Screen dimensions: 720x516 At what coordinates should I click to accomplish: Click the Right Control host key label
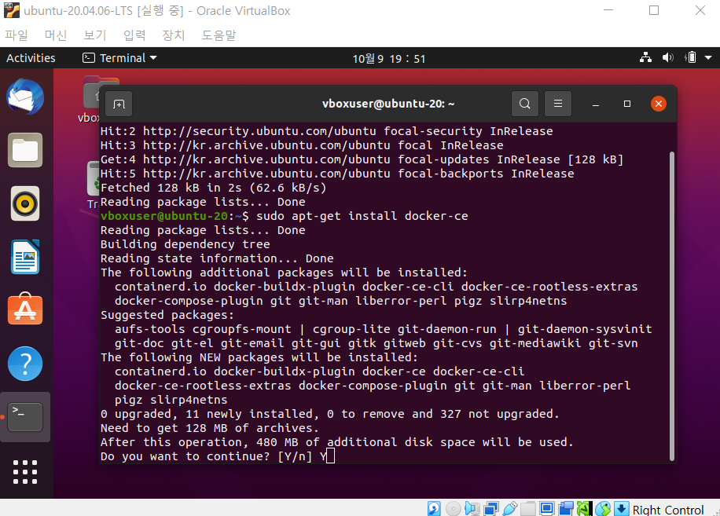pyautogui.click(x=668, y=510)
